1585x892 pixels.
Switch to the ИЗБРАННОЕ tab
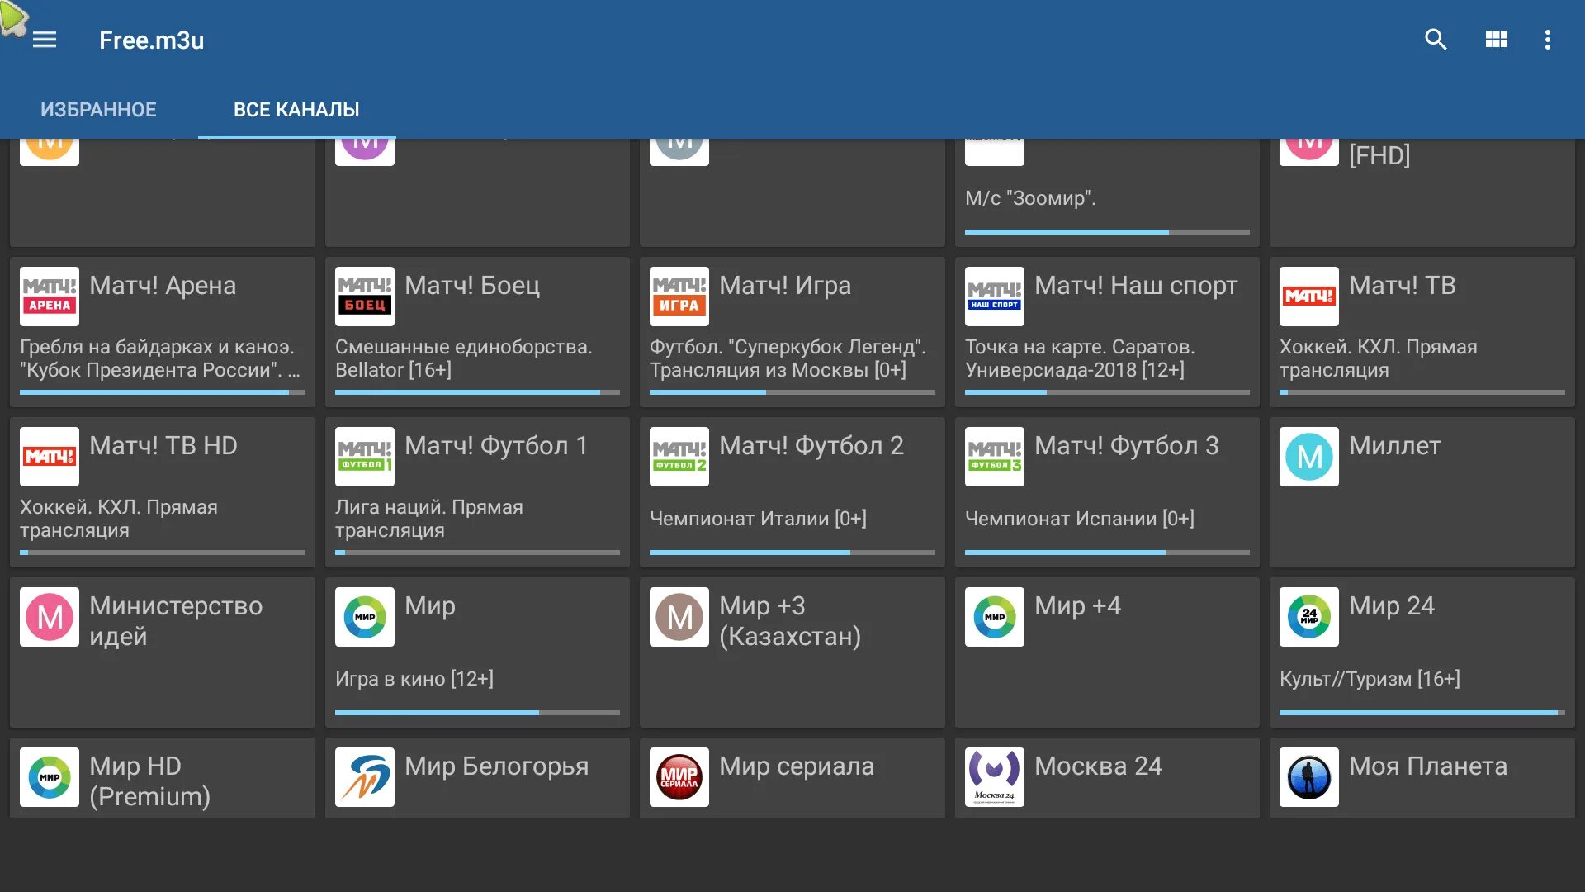98,110
